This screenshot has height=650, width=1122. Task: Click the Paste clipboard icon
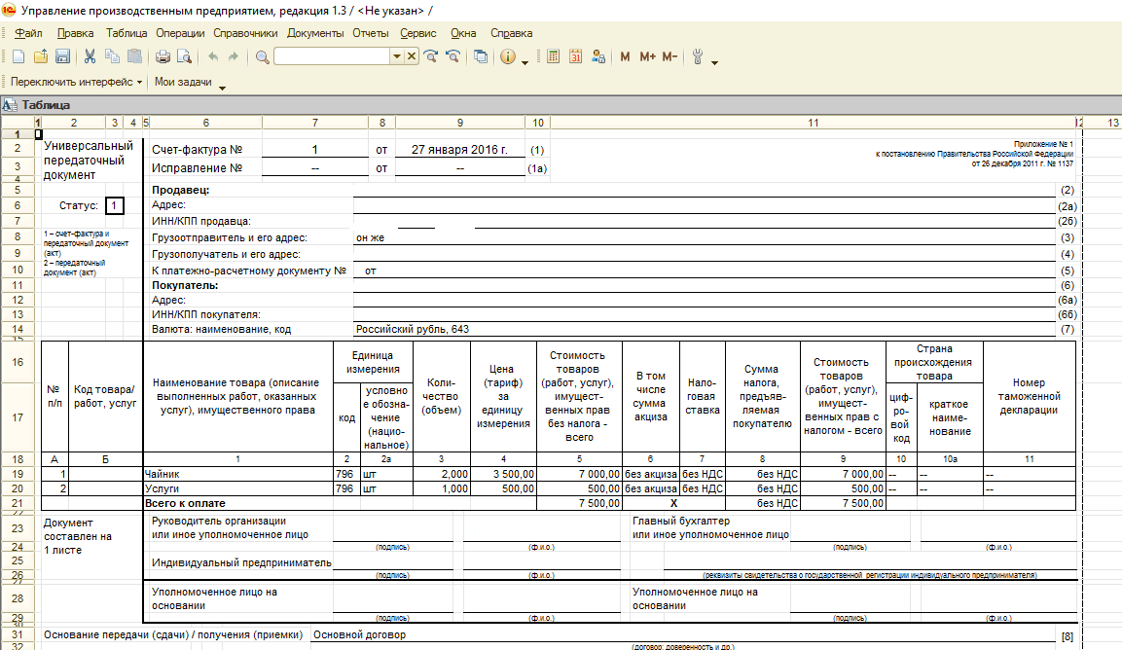click(134, 56)
